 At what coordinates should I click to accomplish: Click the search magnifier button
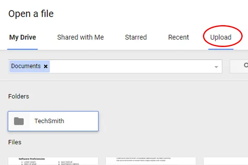pos(239,66)
